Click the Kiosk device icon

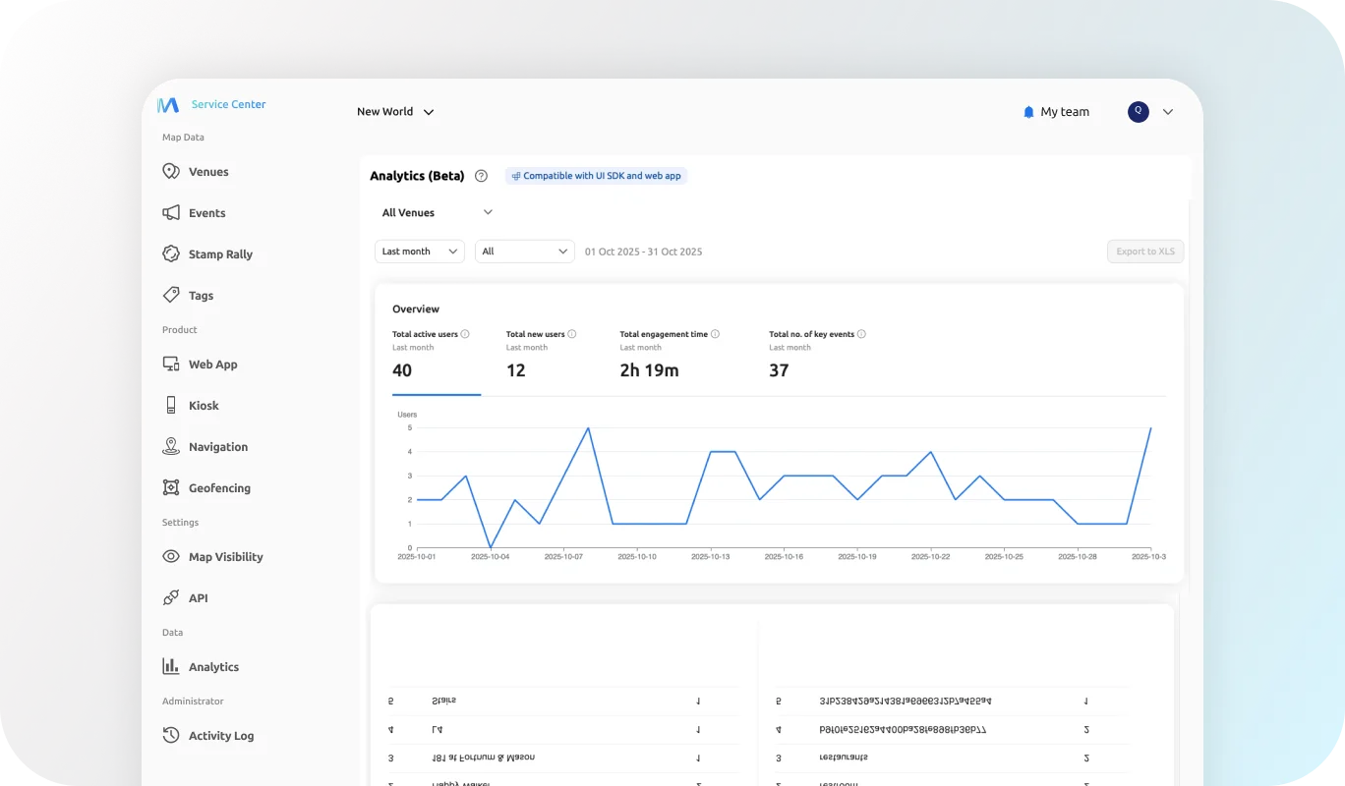(171, 405)
